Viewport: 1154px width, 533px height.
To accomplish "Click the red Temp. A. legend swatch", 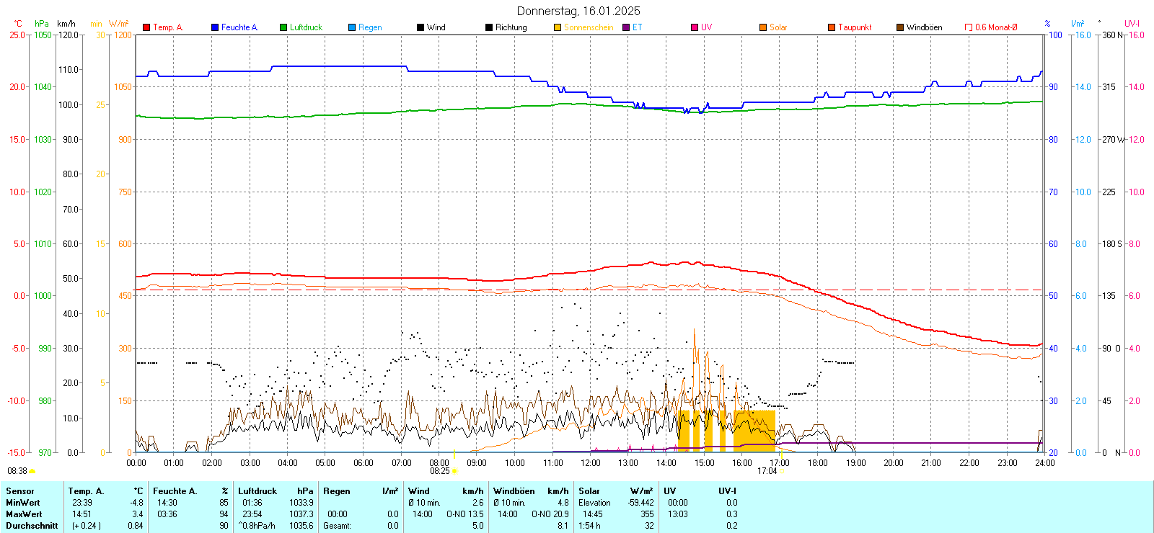I will (x=146, y=27).
